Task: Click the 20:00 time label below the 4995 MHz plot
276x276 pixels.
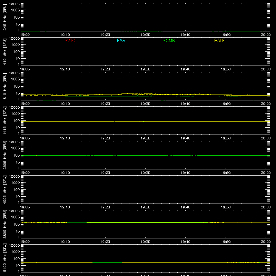Action: [x=266, y=207]
